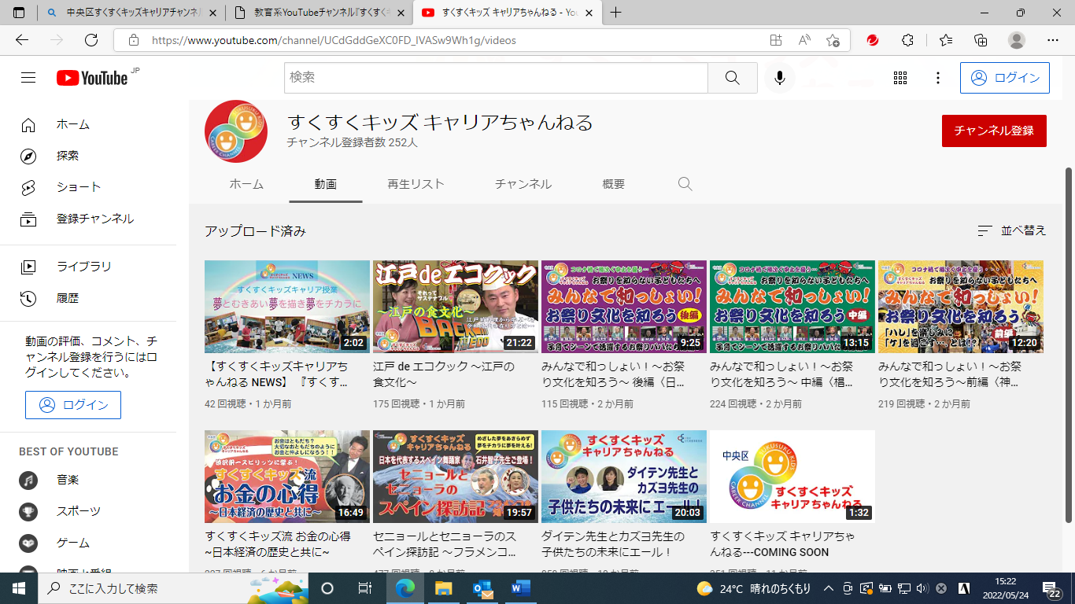The image size is (1075, 604).
Task: Open the NEWS video thumbnail (2:02)
Action: 287,307
